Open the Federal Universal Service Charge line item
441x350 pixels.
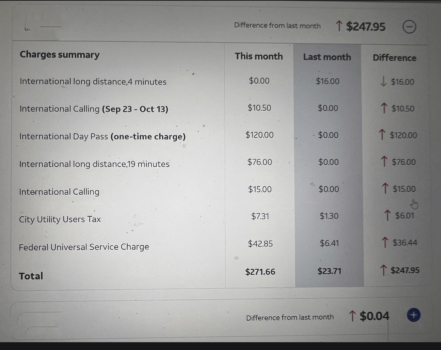click(84, 247)
